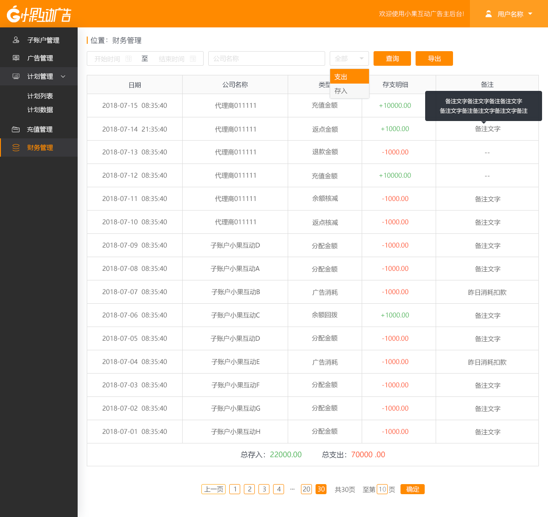Click company 子账户小果互动E
The image size is (548, 517).
(235, 362)
